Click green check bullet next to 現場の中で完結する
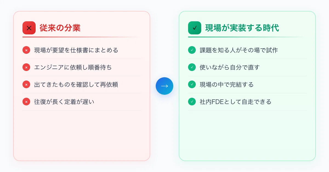 (x=192, y=85)
